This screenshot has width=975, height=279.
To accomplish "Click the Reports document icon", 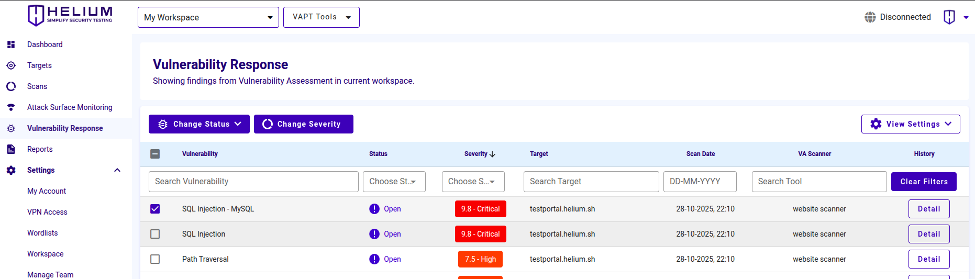I will tap(11, 149).
